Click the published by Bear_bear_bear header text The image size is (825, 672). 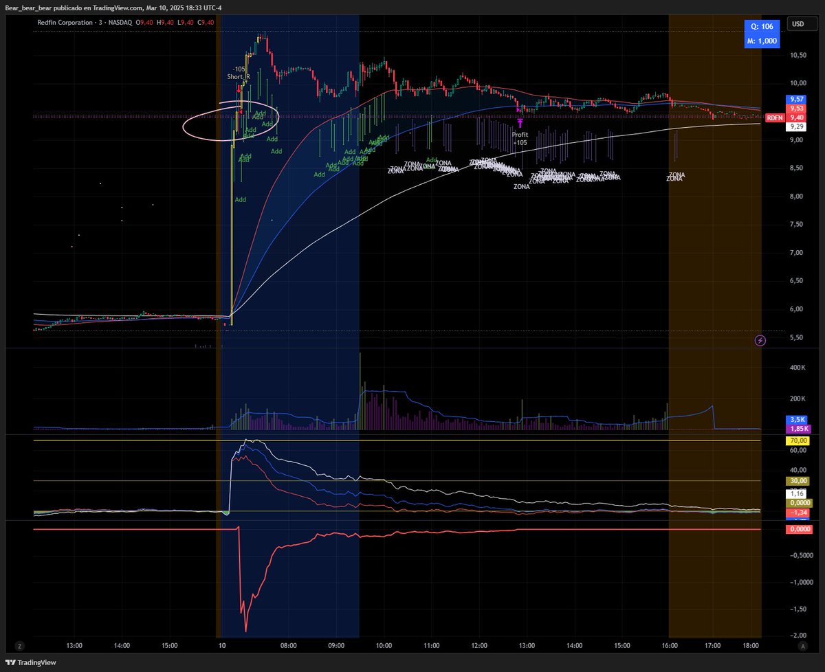114,7
